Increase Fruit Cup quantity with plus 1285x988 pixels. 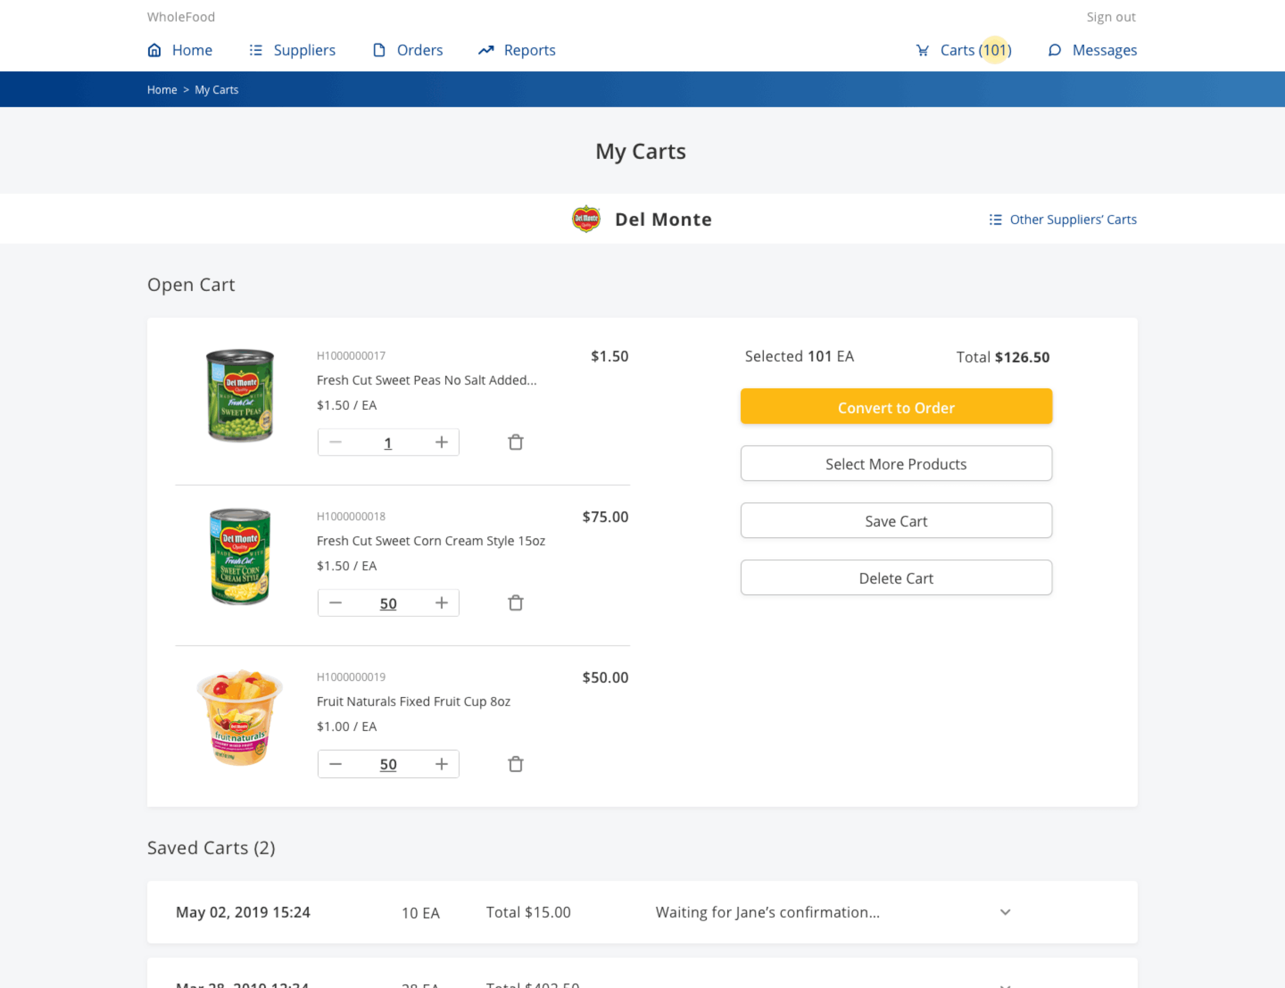tap(442, 764)
